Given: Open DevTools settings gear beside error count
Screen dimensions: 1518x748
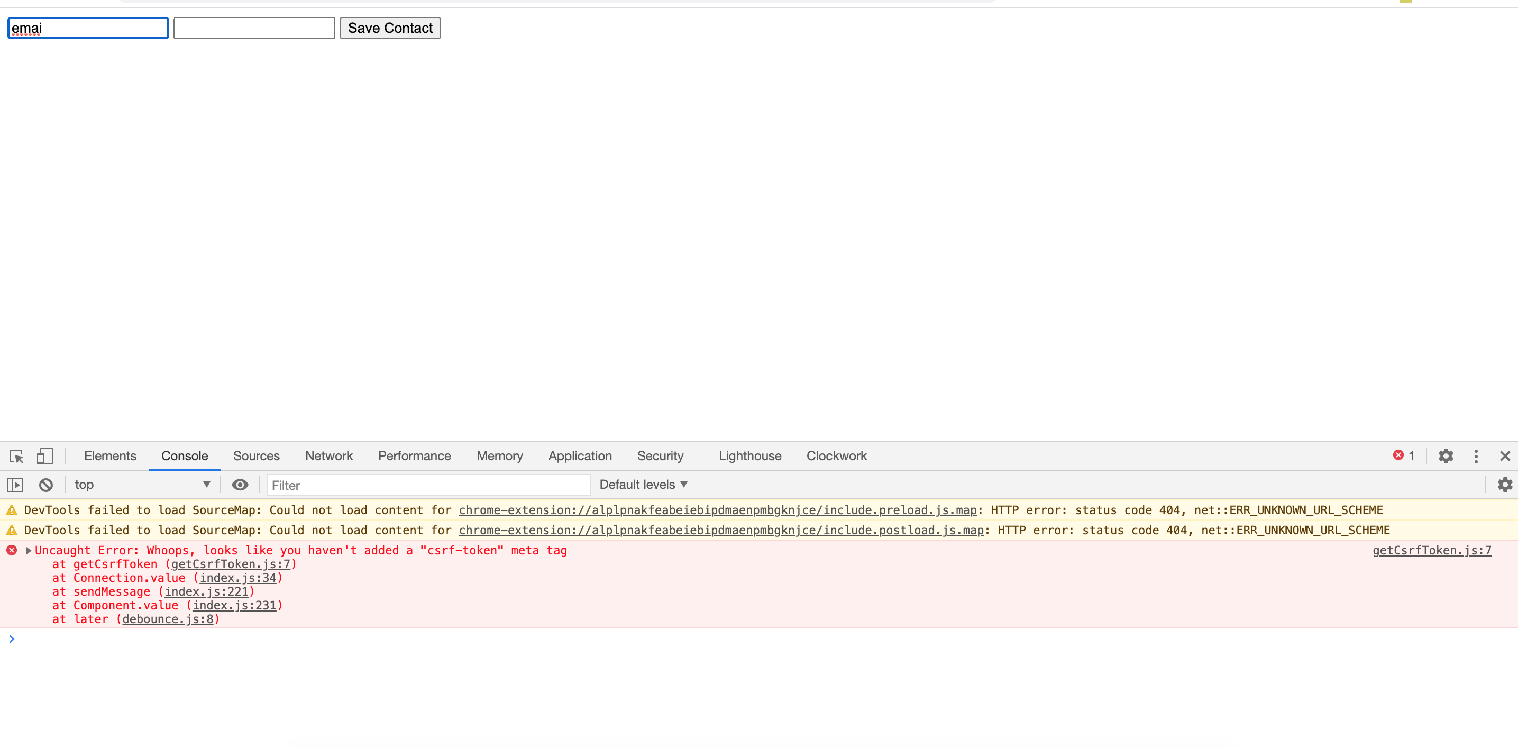Looking at the screenshot, I should click(1446, 456).
